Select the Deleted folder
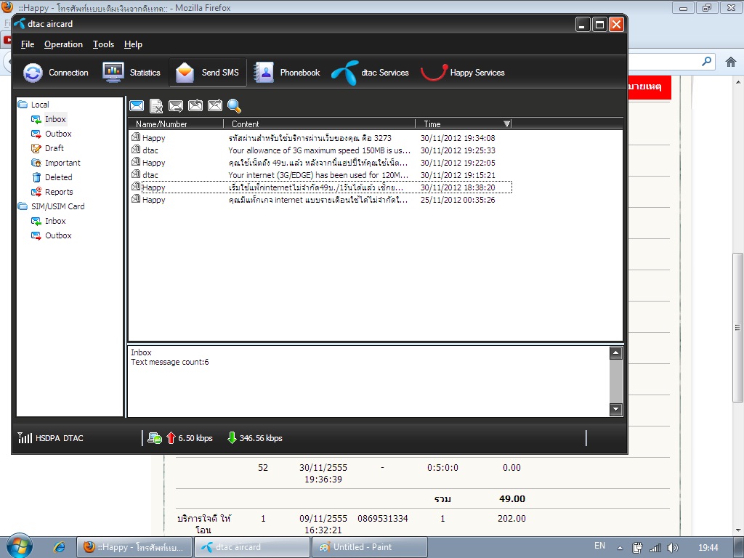Viewport: 744px width, 558px height. point(52,177)
